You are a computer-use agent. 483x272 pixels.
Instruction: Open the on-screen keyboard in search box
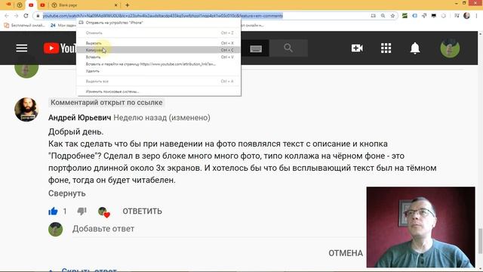pos(256,48)
